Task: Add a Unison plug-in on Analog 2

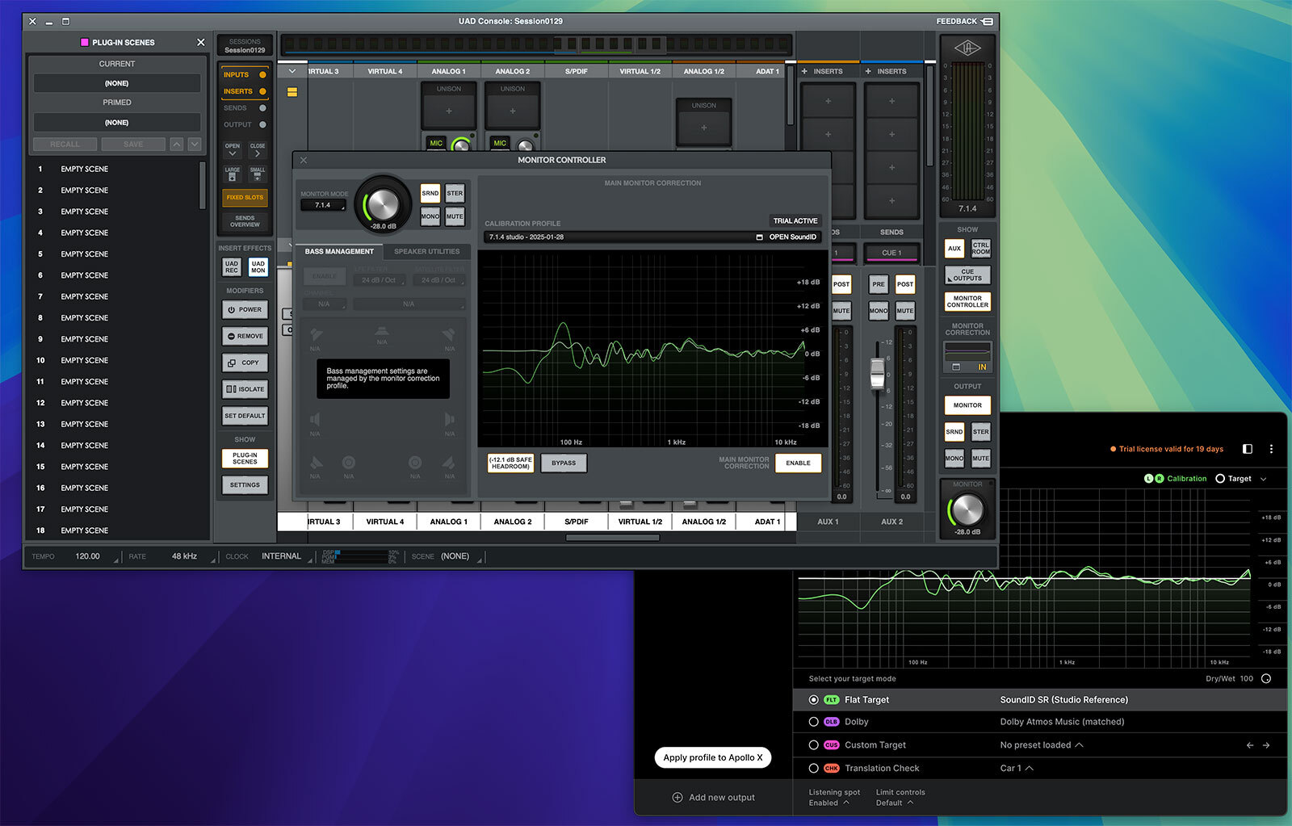Action: point(513,111)
